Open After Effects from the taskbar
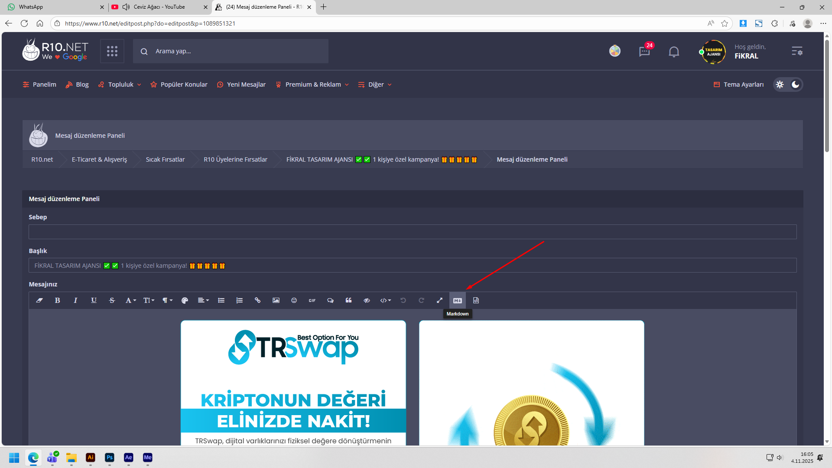 129,458
